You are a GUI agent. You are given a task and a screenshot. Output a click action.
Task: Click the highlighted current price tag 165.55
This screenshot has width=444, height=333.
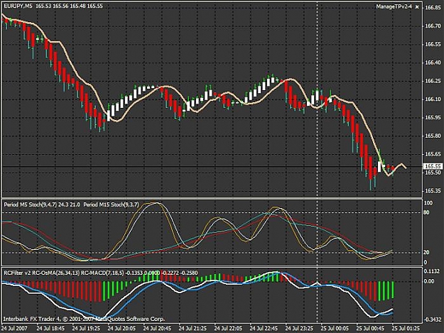(x=433, y=166)
